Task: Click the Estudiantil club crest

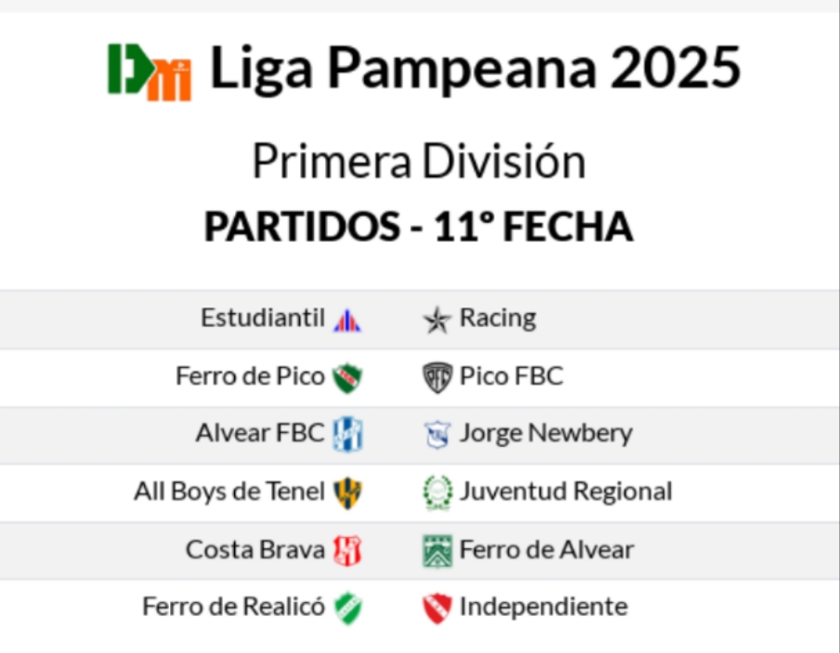Action: point(348,320)
